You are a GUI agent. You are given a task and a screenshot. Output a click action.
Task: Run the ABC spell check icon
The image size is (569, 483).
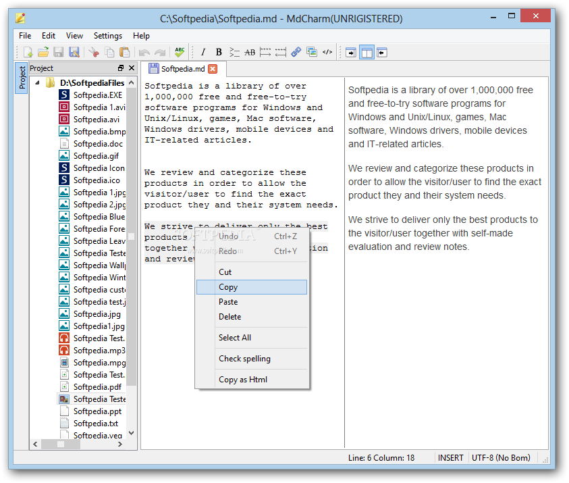click(180, 52)
